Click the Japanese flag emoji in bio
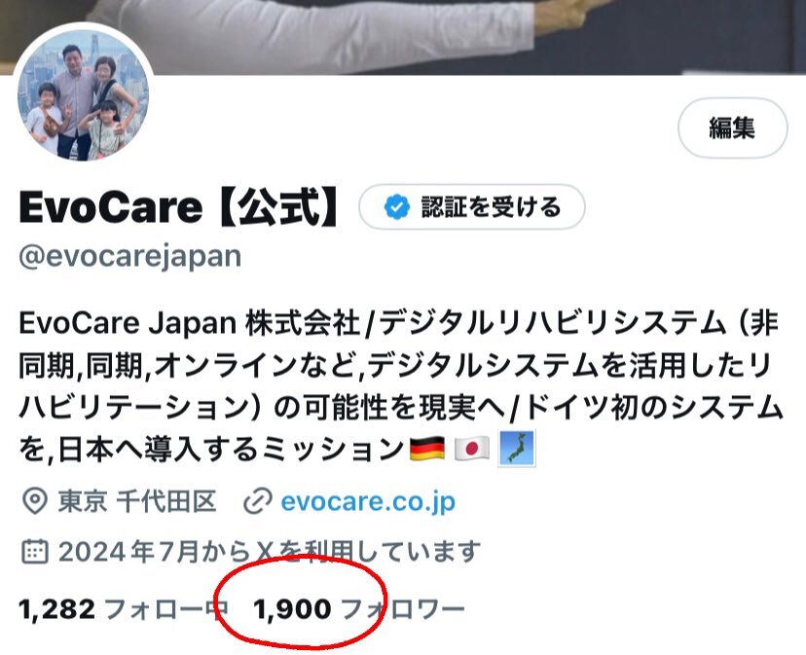Image resolution: width=806 pixels, height=655 pixels. coord(472,449)
